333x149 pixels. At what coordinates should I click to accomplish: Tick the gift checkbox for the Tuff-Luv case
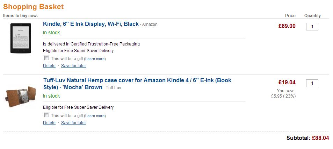[46, 115]
